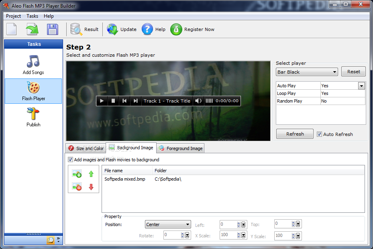Image resolution: width=373 pixels, height=249 pixels.
Task: Move image up with green arrow
Action: point(91,174)
